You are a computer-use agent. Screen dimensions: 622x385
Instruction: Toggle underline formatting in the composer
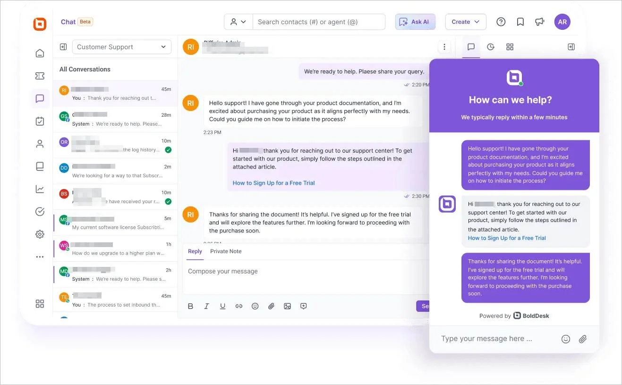pos(222,306)
